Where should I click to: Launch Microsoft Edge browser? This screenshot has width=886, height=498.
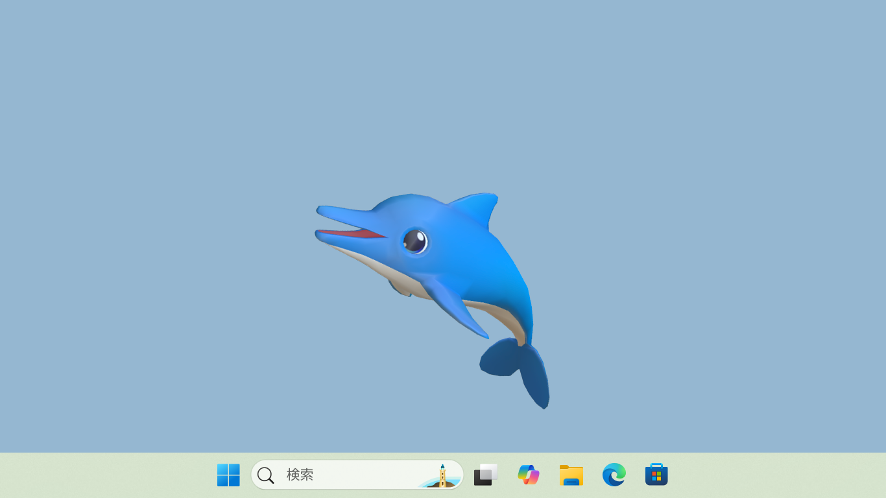[614, 475]
